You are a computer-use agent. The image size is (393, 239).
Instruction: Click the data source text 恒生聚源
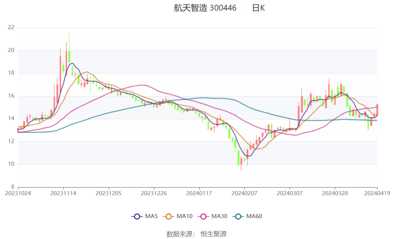point(214,234)
